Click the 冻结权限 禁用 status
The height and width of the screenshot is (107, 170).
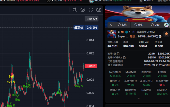point(146,76)
